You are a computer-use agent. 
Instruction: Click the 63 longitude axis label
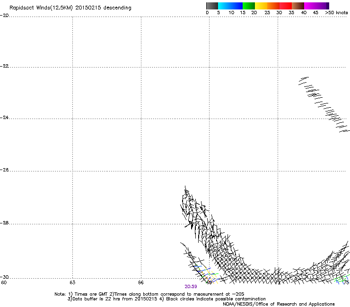(x=72, y=283)
